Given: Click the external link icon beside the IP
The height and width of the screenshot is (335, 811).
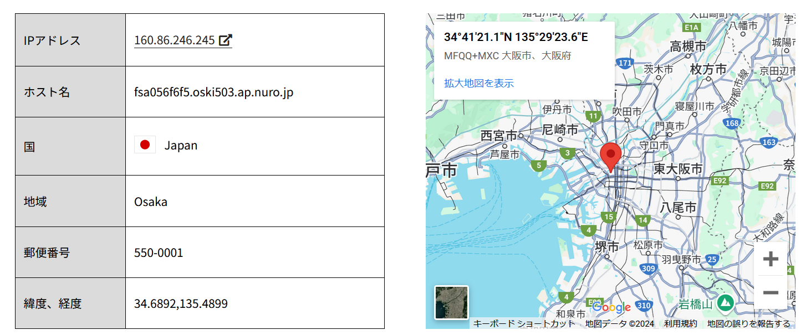Looking at the screenshot, I should pos(225,40).
